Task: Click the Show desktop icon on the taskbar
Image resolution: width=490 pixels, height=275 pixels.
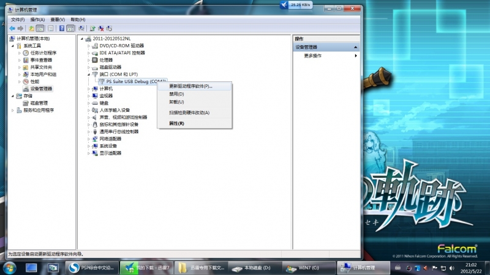Action: (x=31, y=268)
